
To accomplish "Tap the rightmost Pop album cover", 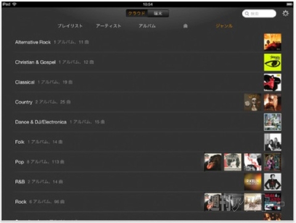I will [x=273, y=162].
